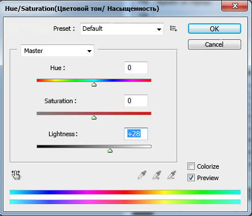Image resolution: width=252 pixels, height=216 pixels.
Task: Click the Saturation slider handle
Action: [94, 117]
